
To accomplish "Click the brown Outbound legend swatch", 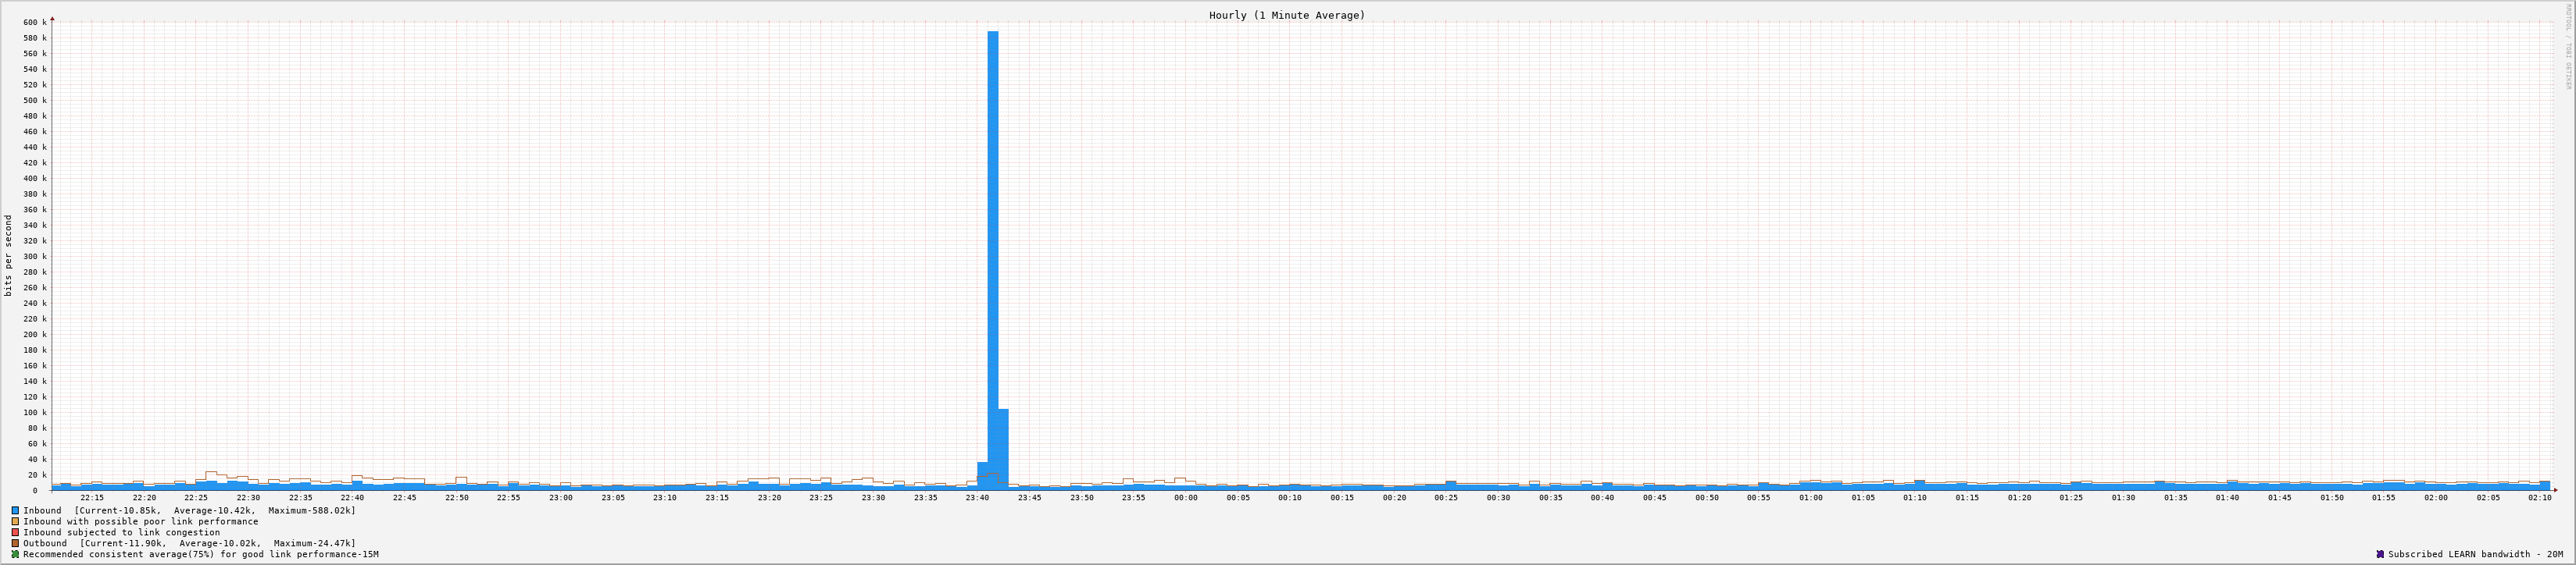I will point(15,543).
